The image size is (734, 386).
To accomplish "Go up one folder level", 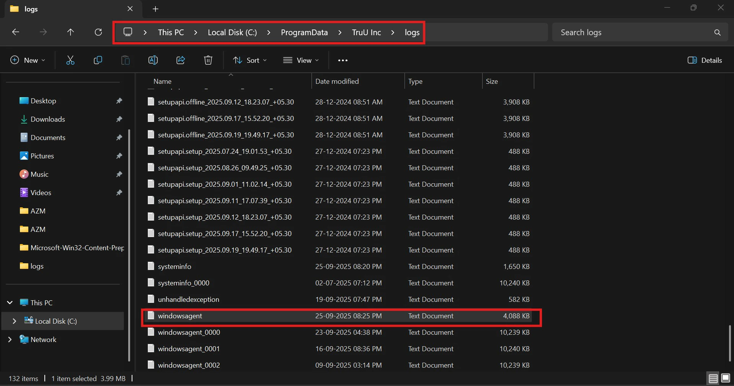I will click(x=70, y=32).
